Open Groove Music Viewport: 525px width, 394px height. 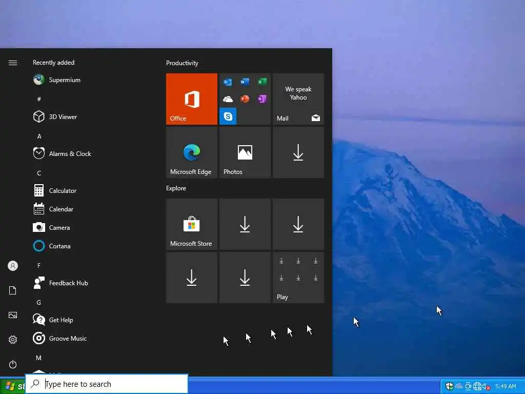tap(60, 339)
